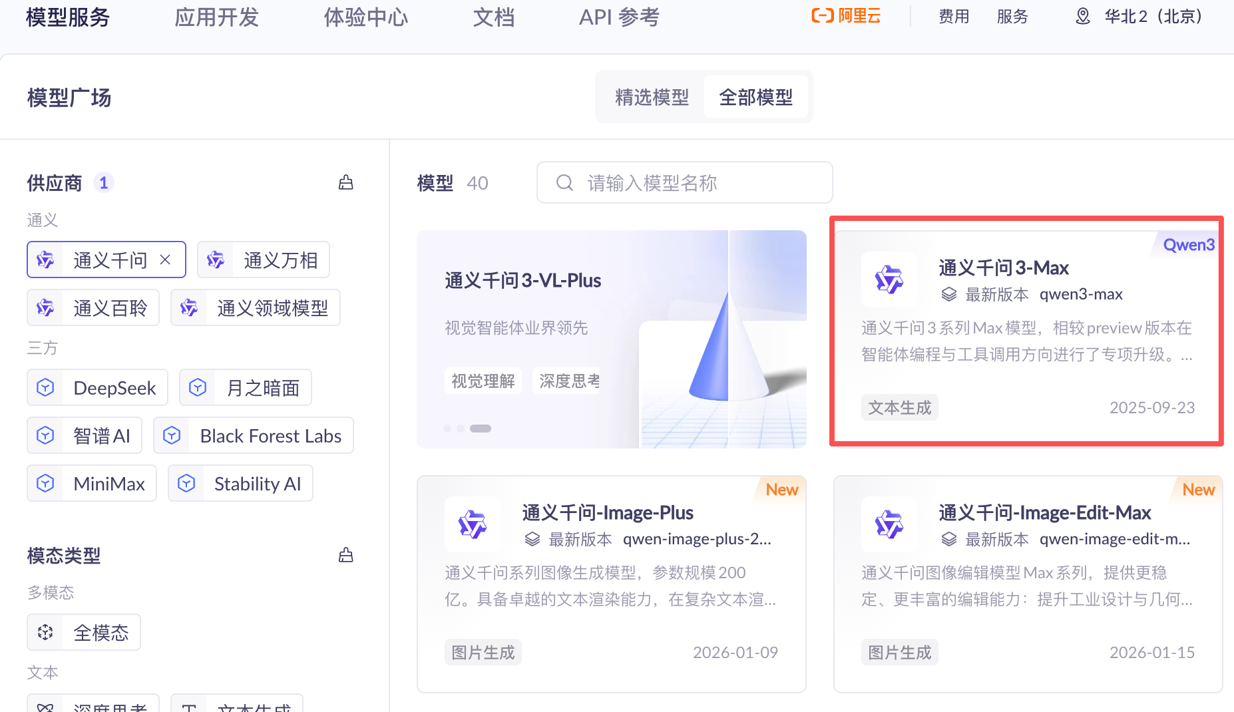Screen dimensions: 1234x712
Task: Toggle the Stability AI supplier filter
Action: (x=241, y=483)
